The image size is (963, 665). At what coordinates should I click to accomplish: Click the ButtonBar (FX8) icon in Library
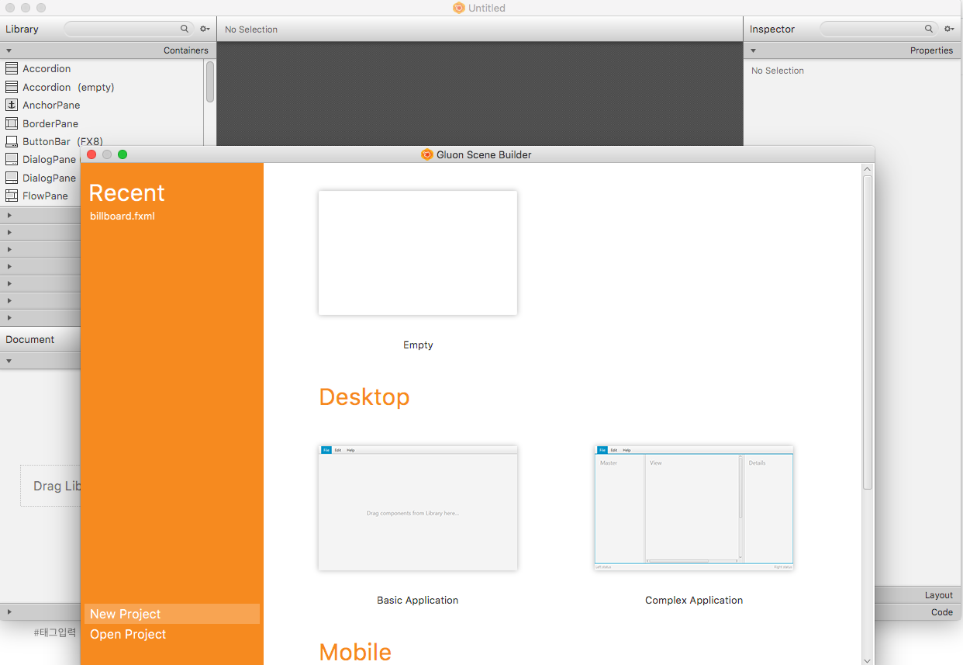tap(12, 141)
